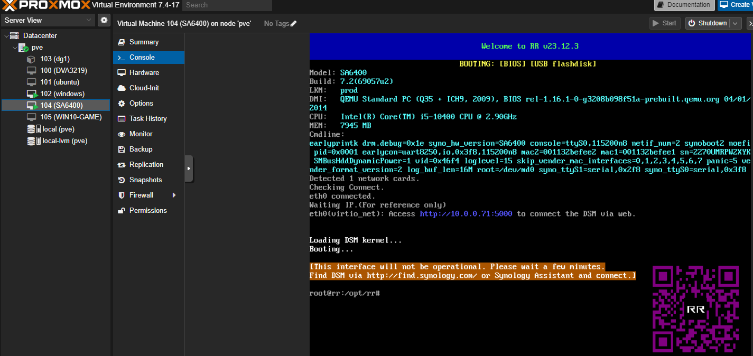The width and height of the screenshot is (753, 356).
Task: Click the Permissions unlock icon
Action: click(x=122, y=210)
